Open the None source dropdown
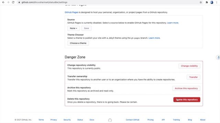 74,28
